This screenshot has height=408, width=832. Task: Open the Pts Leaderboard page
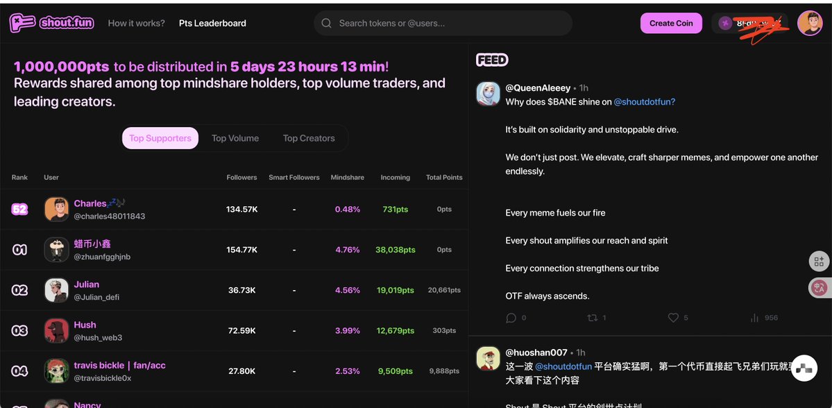(x=212, y=24)
